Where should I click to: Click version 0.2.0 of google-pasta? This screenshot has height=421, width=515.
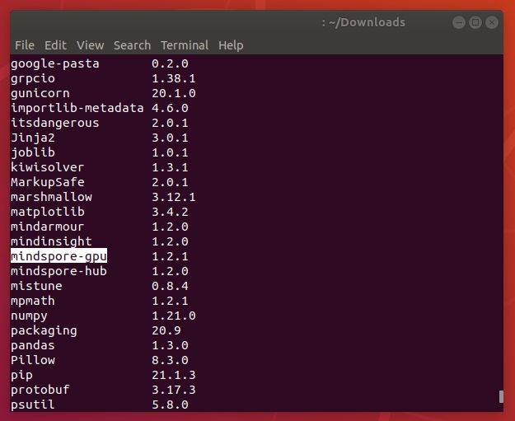pyautogui.click(x=170, y=63)
